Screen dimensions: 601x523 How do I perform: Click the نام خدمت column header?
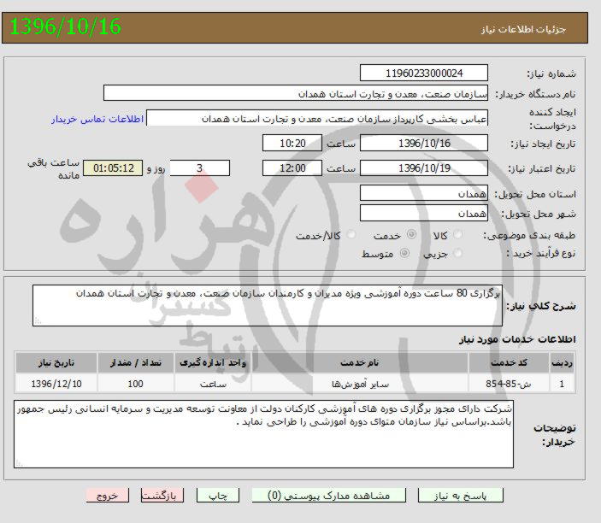click(x=360, y=362)
